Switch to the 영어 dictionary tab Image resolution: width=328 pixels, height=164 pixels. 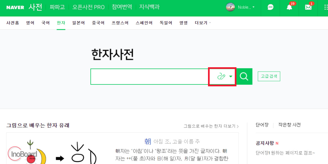click(x=30, y=23)
